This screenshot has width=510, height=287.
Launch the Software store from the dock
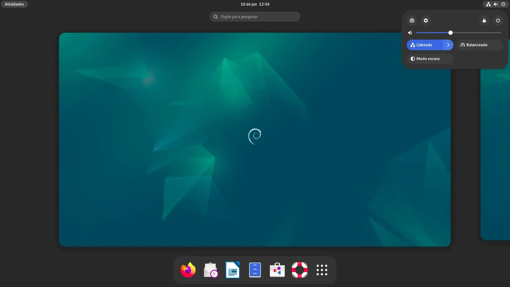click(277, 270)
